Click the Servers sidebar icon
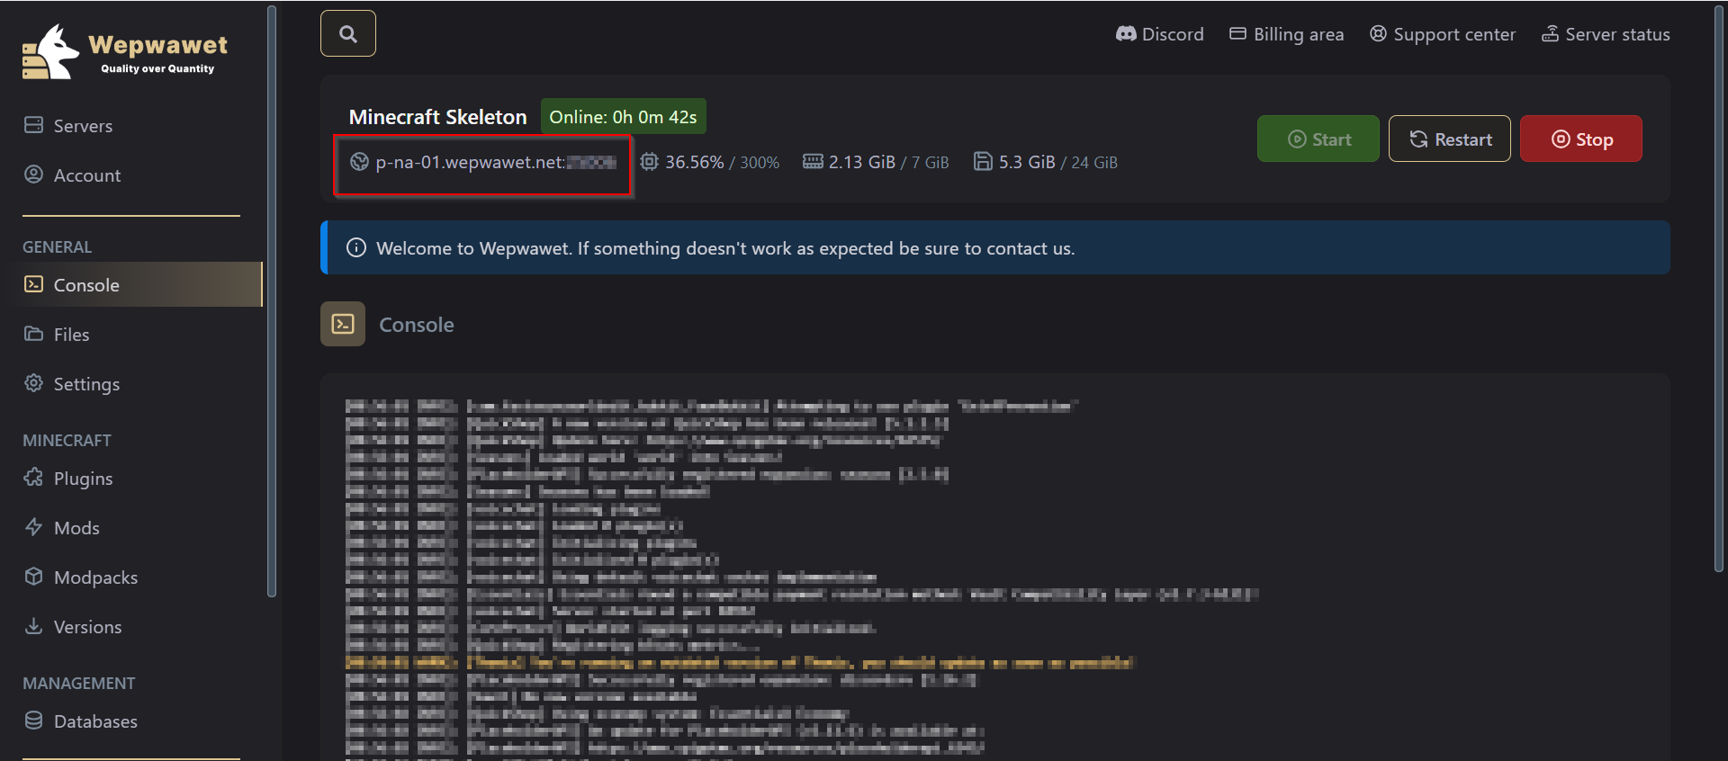 (x=33, y=125)
